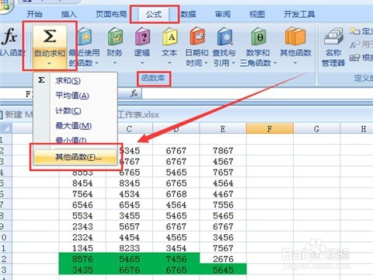Switch to the Review (审阅) tab
Image resolution: width=373 pixels, height=280 pixels.
point(223,14)
